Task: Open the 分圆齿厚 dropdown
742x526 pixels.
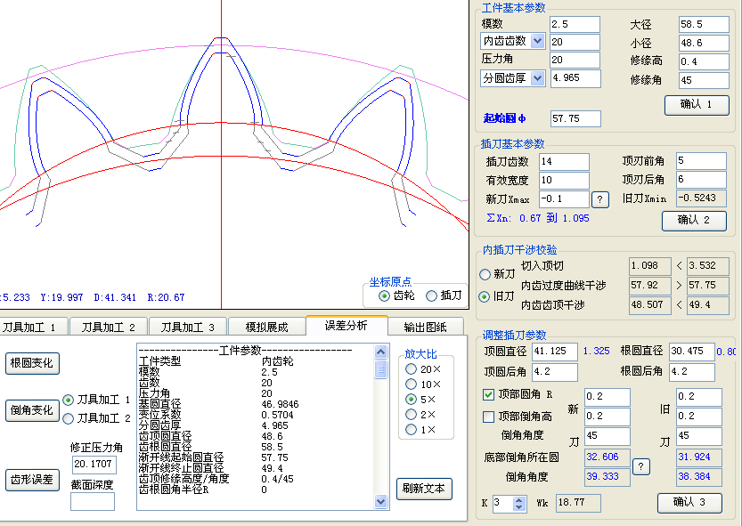Action: tap(538, 78)
